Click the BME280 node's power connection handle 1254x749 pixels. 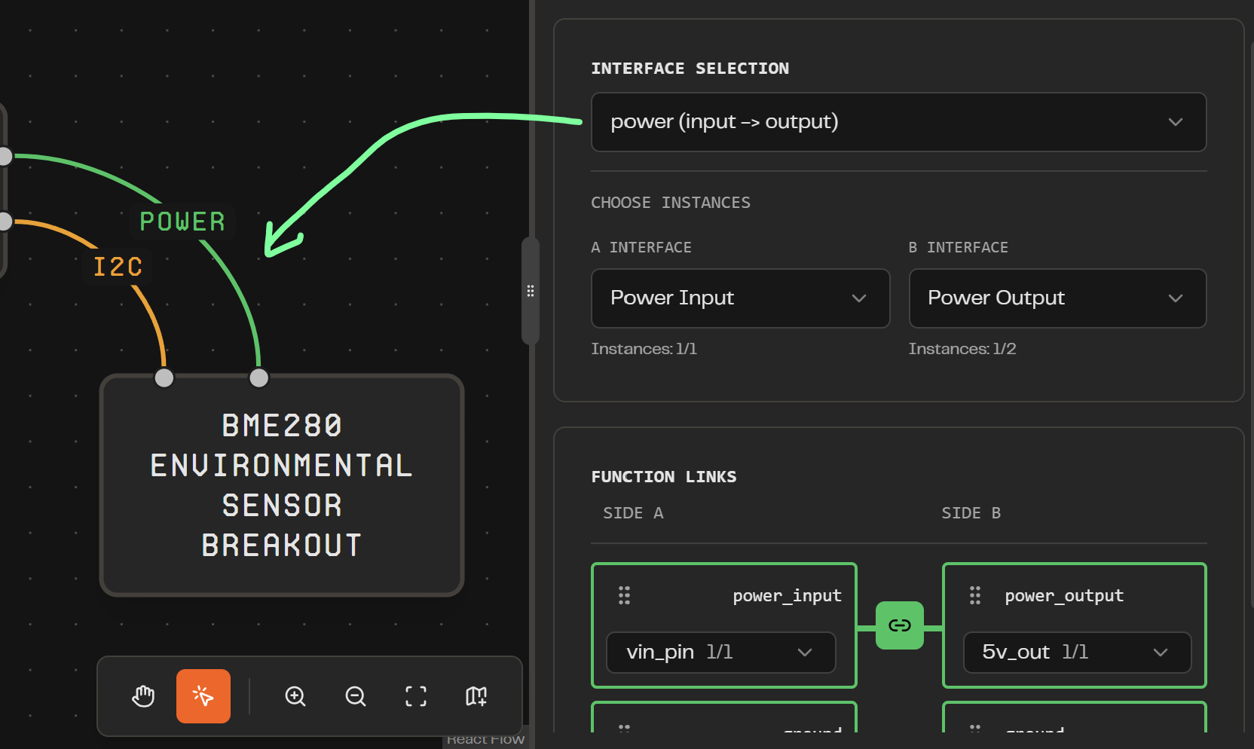coord(258,378)
